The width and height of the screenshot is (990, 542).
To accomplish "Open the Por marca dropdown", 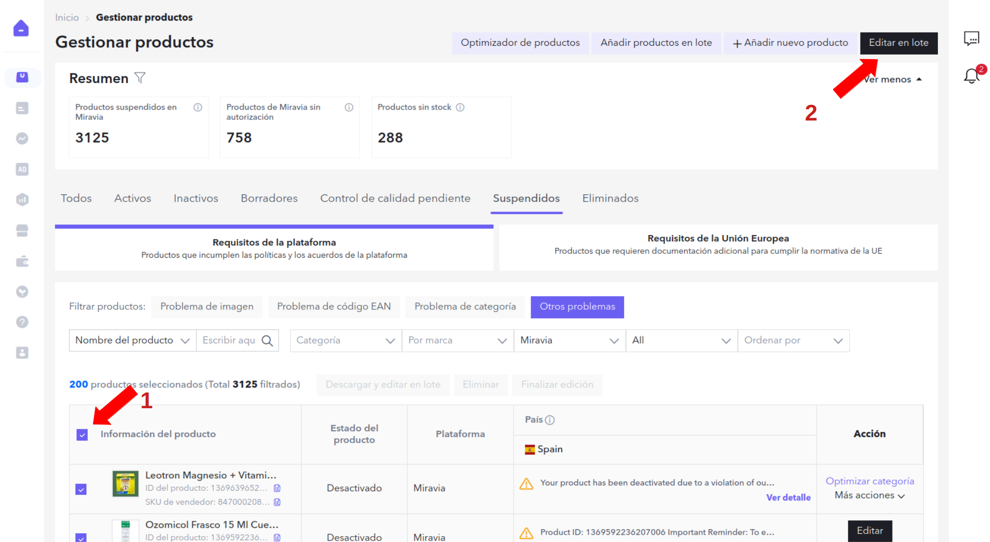I will (x=458, y=340).
